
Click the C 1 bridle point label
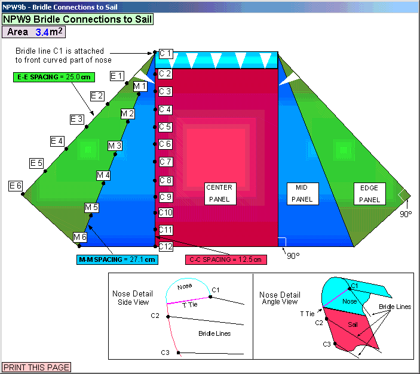click(165, 54)
